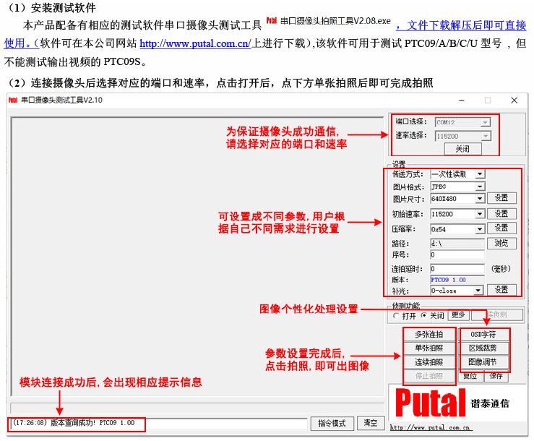Click the 连拍延时 delay input field

coord(457,268)
